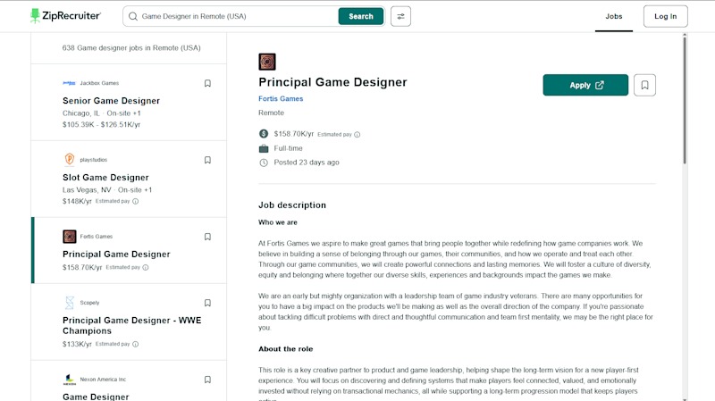Click the Log In button
This screenshot has width=715, height=401.
coord(665,16)
